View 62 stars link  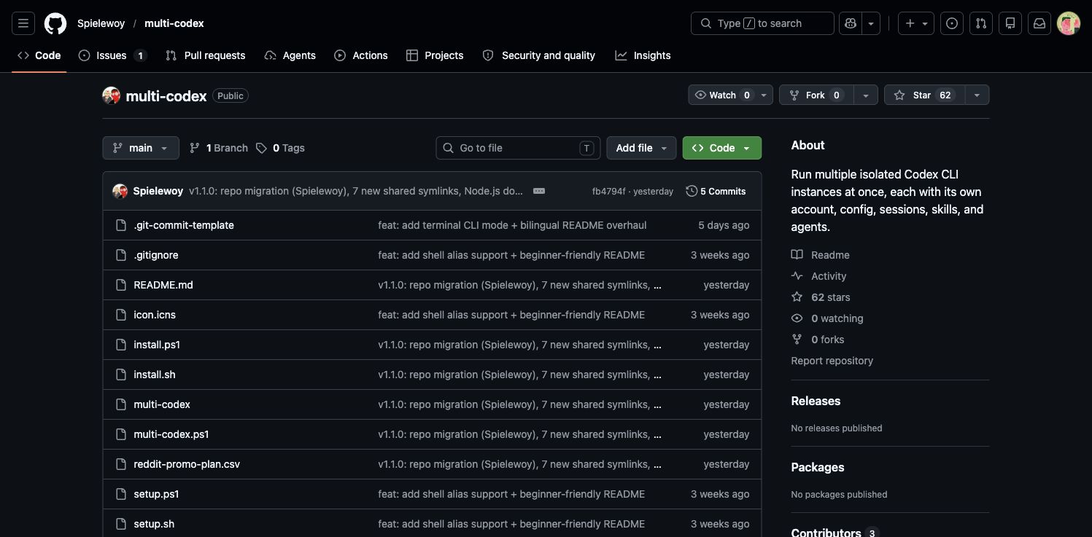[821, 297]
